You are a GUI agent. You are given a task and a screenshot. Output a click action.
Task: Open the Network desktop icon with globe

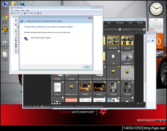(x=23, y=3)
